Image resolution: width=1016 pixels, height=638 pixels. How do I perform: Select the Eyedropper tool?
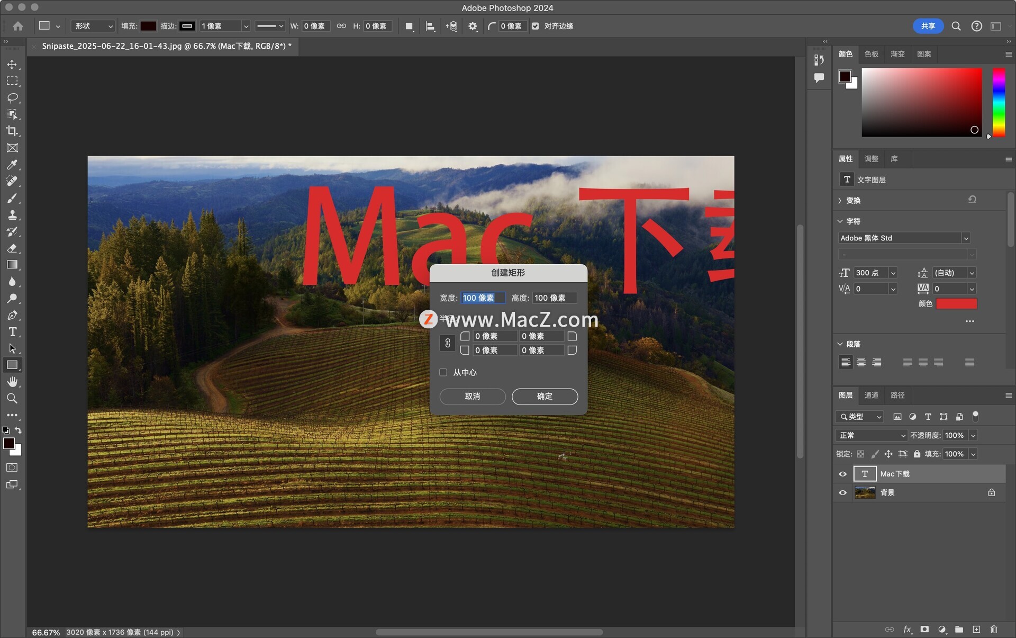[12, 165]
